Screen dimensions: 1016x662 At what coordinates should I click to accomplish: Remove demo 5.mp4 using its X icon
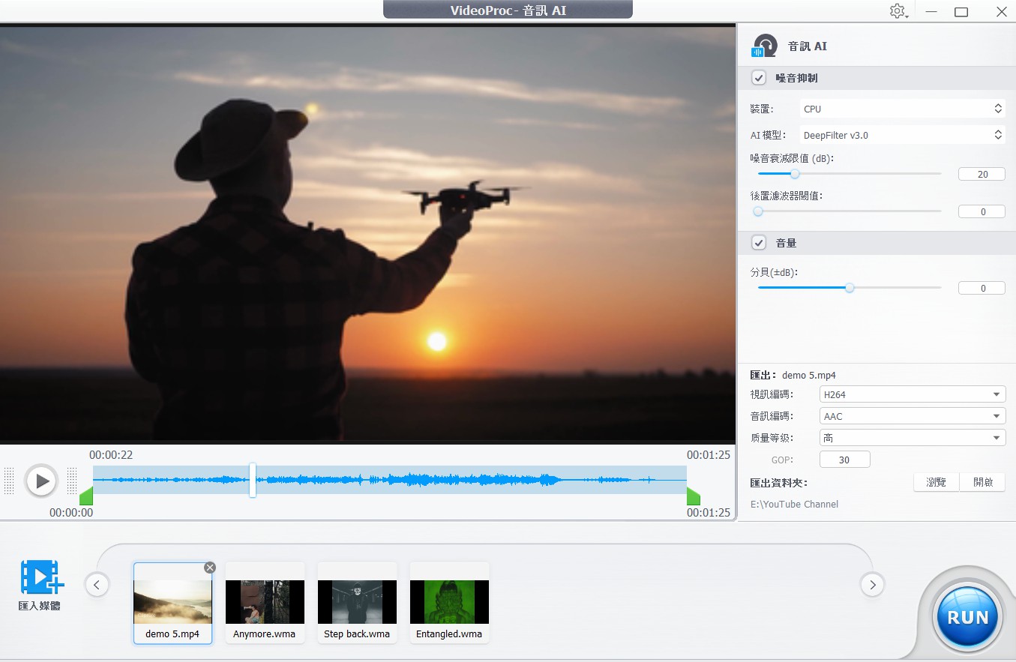point(210,568)
